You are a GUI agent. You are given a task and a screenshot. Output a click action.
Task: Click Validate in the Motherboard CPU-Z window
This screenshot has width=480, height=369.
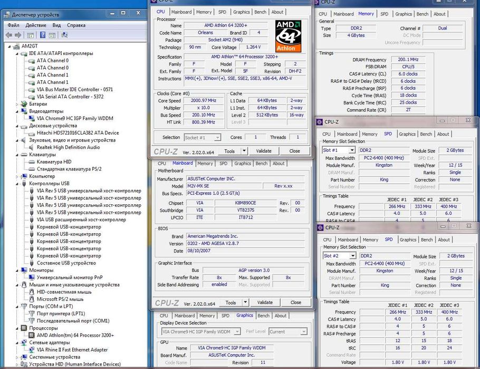(265, 302)
